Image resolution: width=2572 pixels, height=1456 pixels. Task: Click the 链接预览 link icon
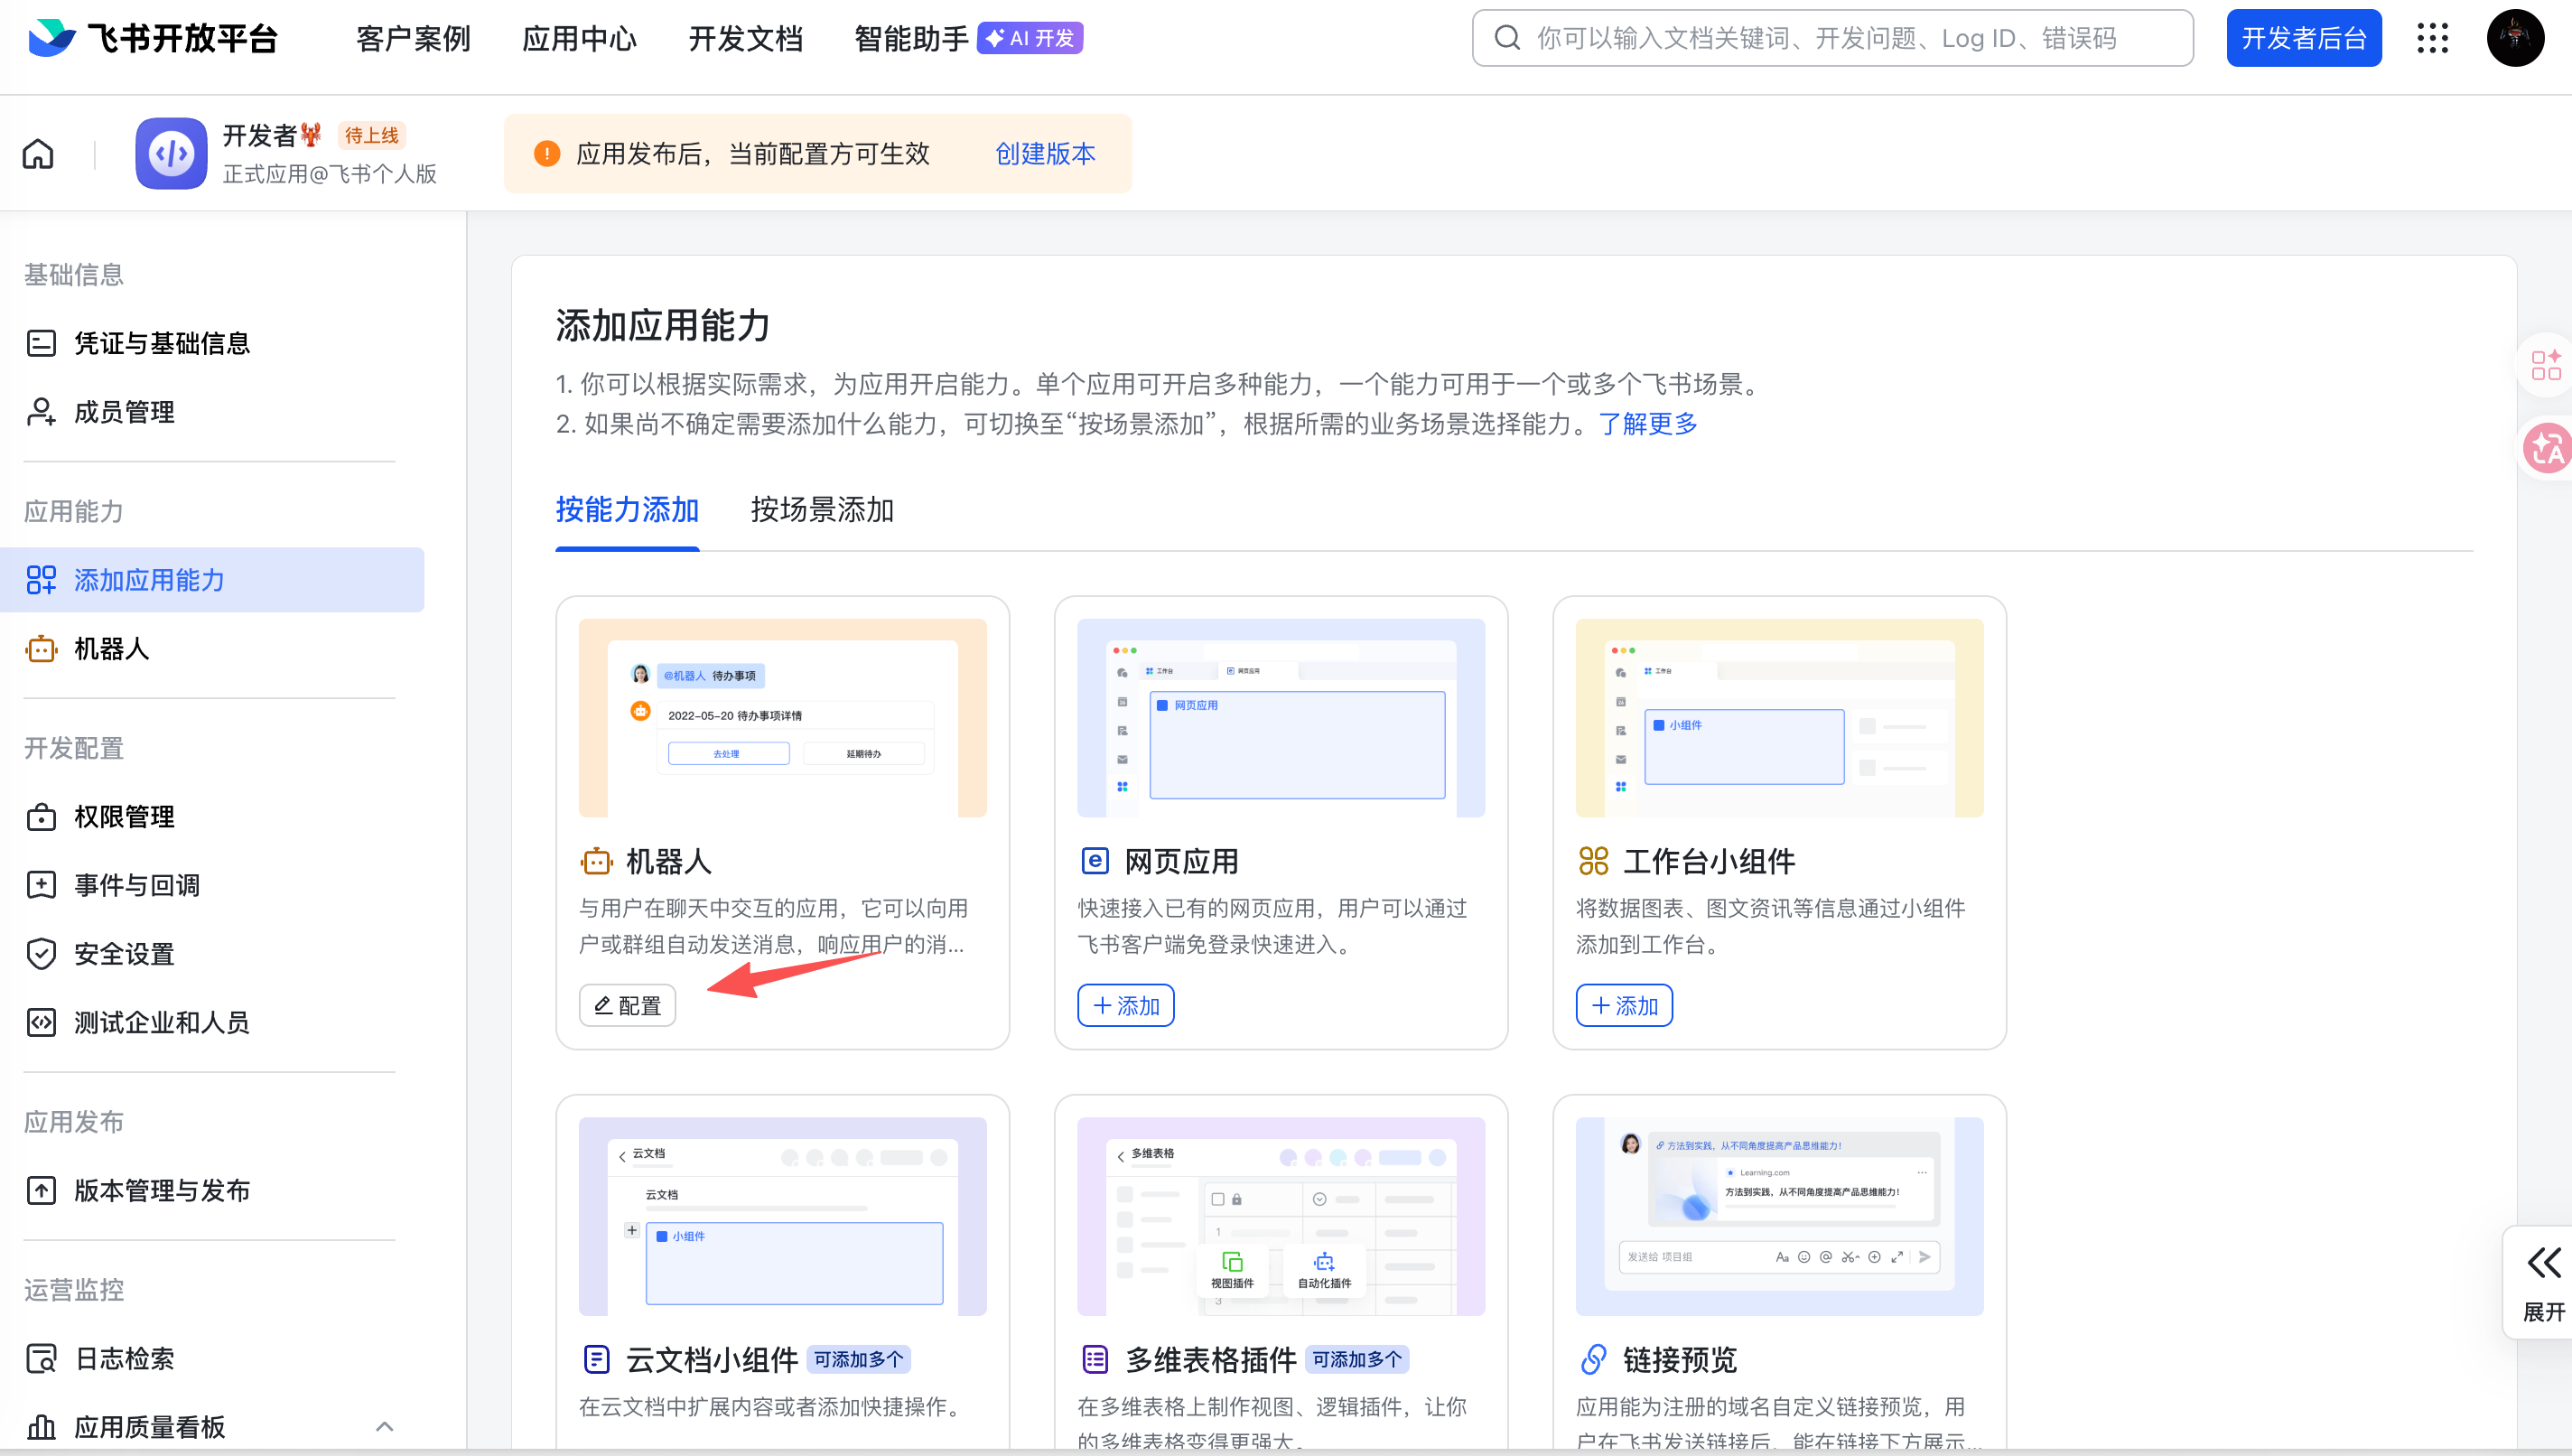pyautogui.click(x=1593, y=1360)
